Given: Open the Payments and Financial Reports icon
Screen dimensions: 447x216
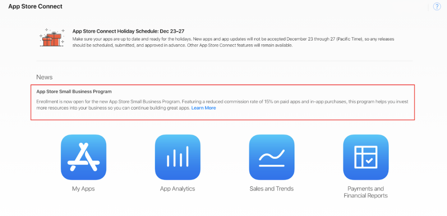Looking at the screenshot, I should [x=366, y=157].
